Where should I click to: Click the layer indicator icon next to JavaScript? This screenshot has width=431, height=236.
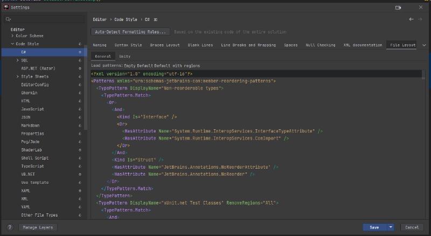[x=80, y=109]
